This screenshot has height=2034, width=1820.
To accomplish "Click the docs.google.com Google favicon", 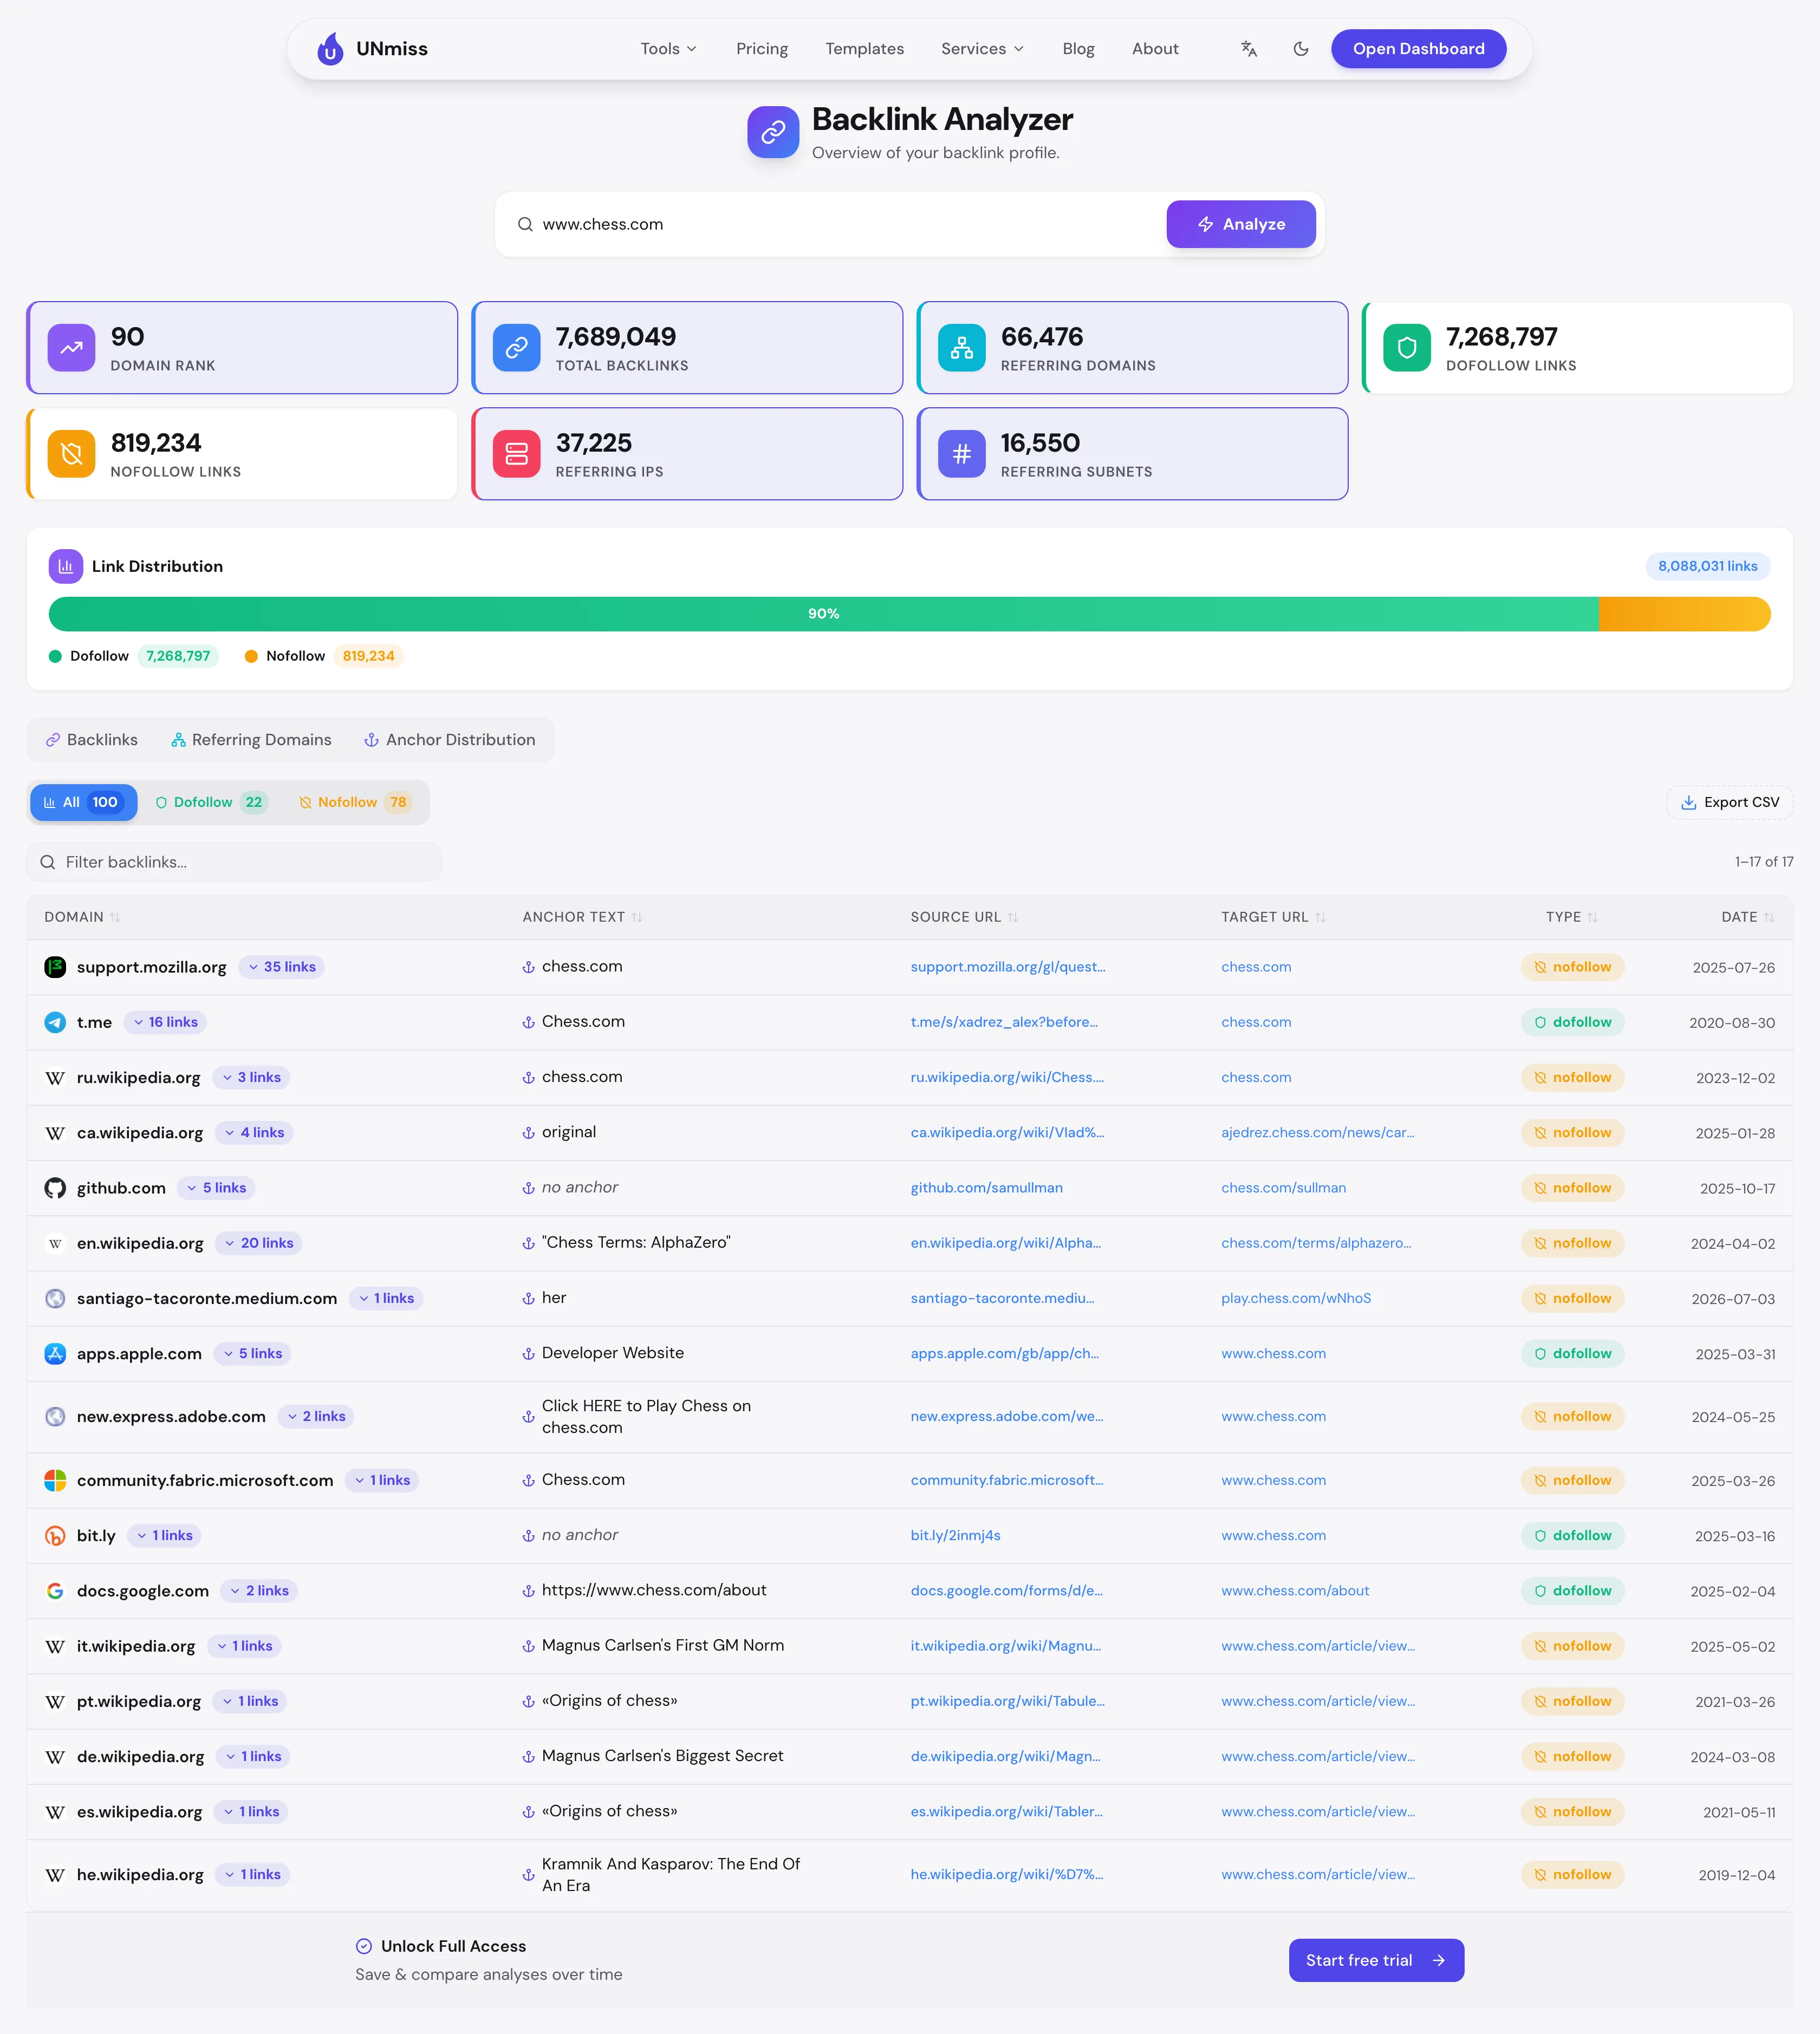I will [x=55, y=1590].
